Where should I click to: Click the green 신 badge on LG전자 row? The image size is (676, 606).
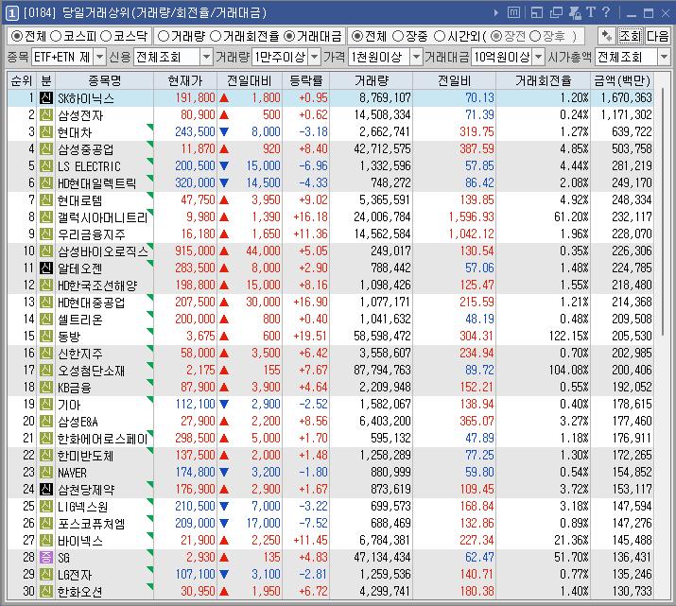[x=46, y=574]
